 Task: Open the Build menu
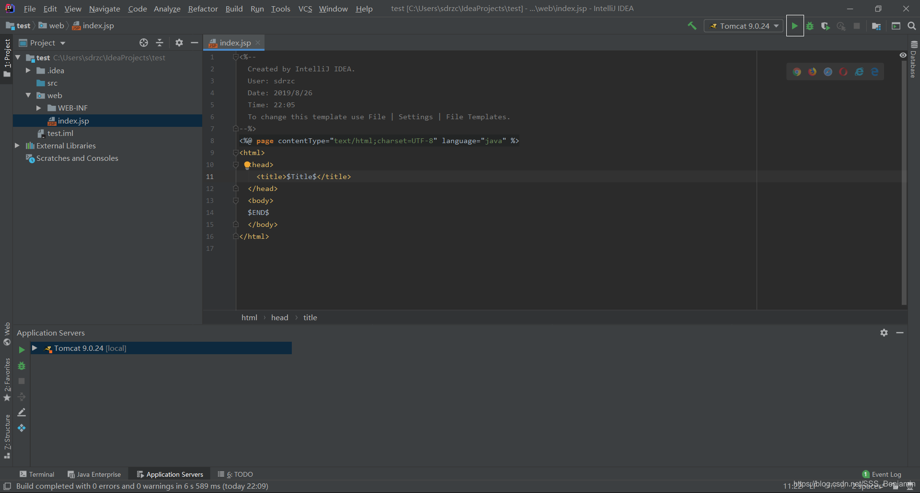tap(234, 9)
